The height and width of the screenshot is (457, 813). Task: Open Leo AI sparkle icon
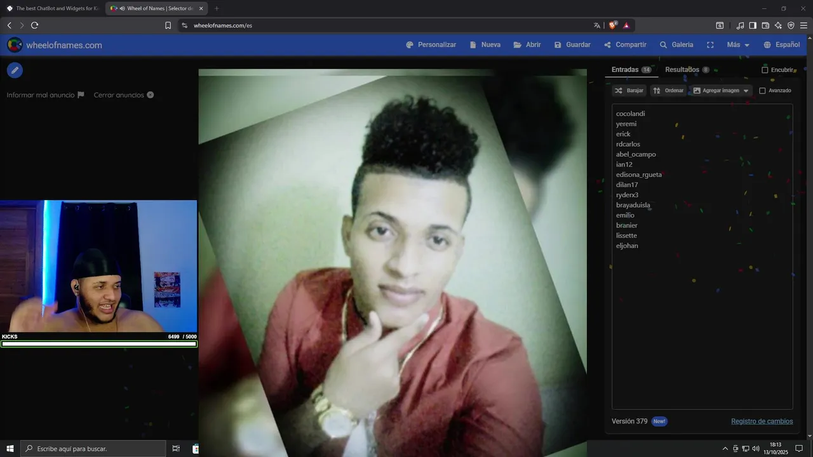coord(778,25)
